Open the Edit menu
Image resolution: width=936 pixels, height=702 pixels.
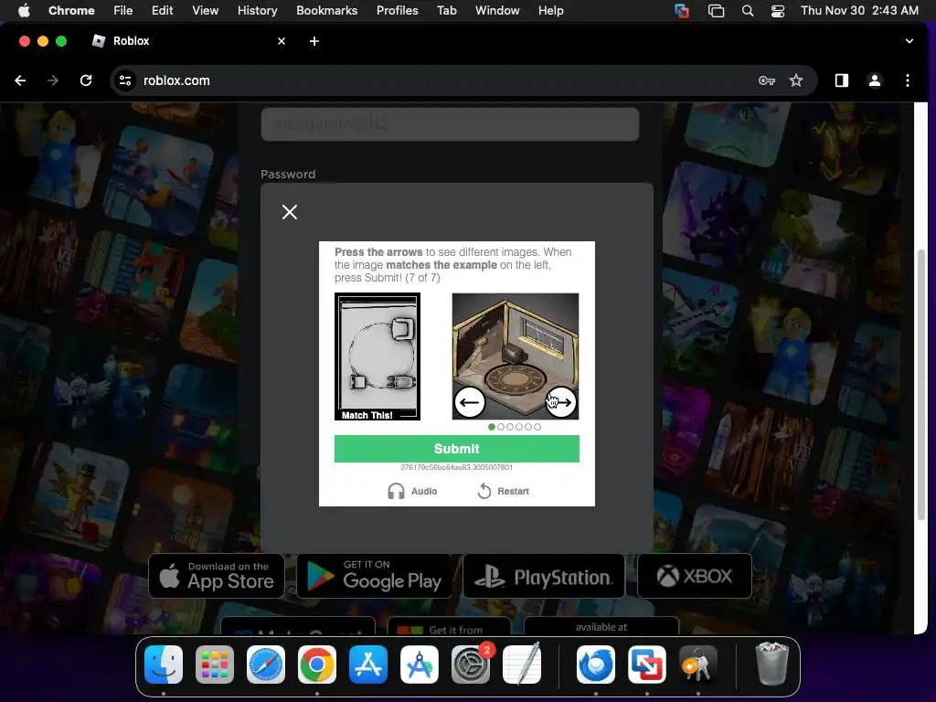(162, 10)
